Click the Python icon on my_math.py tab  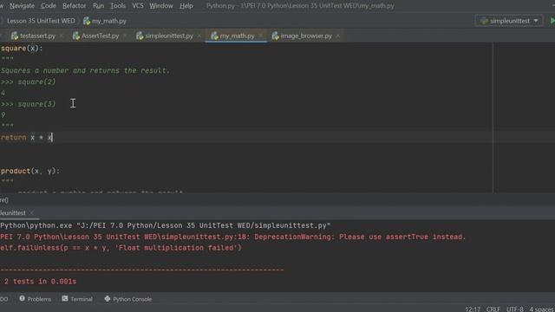tap(214, 36)
